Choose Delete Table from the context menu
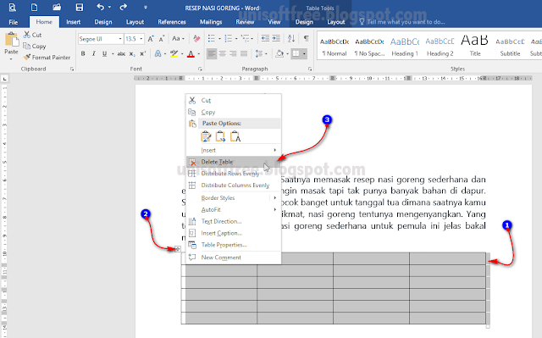 coord(234,162)
